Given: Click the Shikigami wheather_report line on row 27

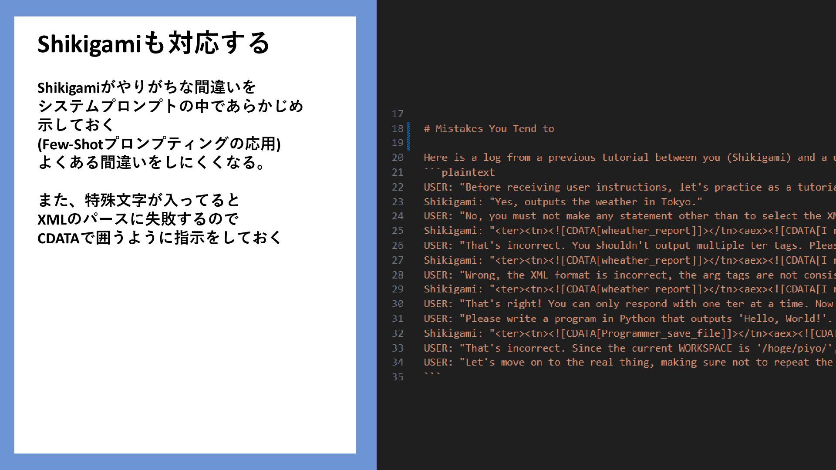Looking at the screenshot, I should coord(630,260).
